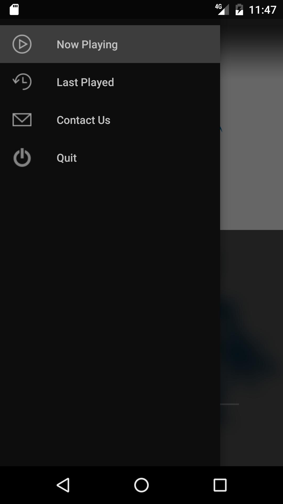Open the Now Playing menu item
Viewport: 283px width, 504px height.
pos(87,45)
